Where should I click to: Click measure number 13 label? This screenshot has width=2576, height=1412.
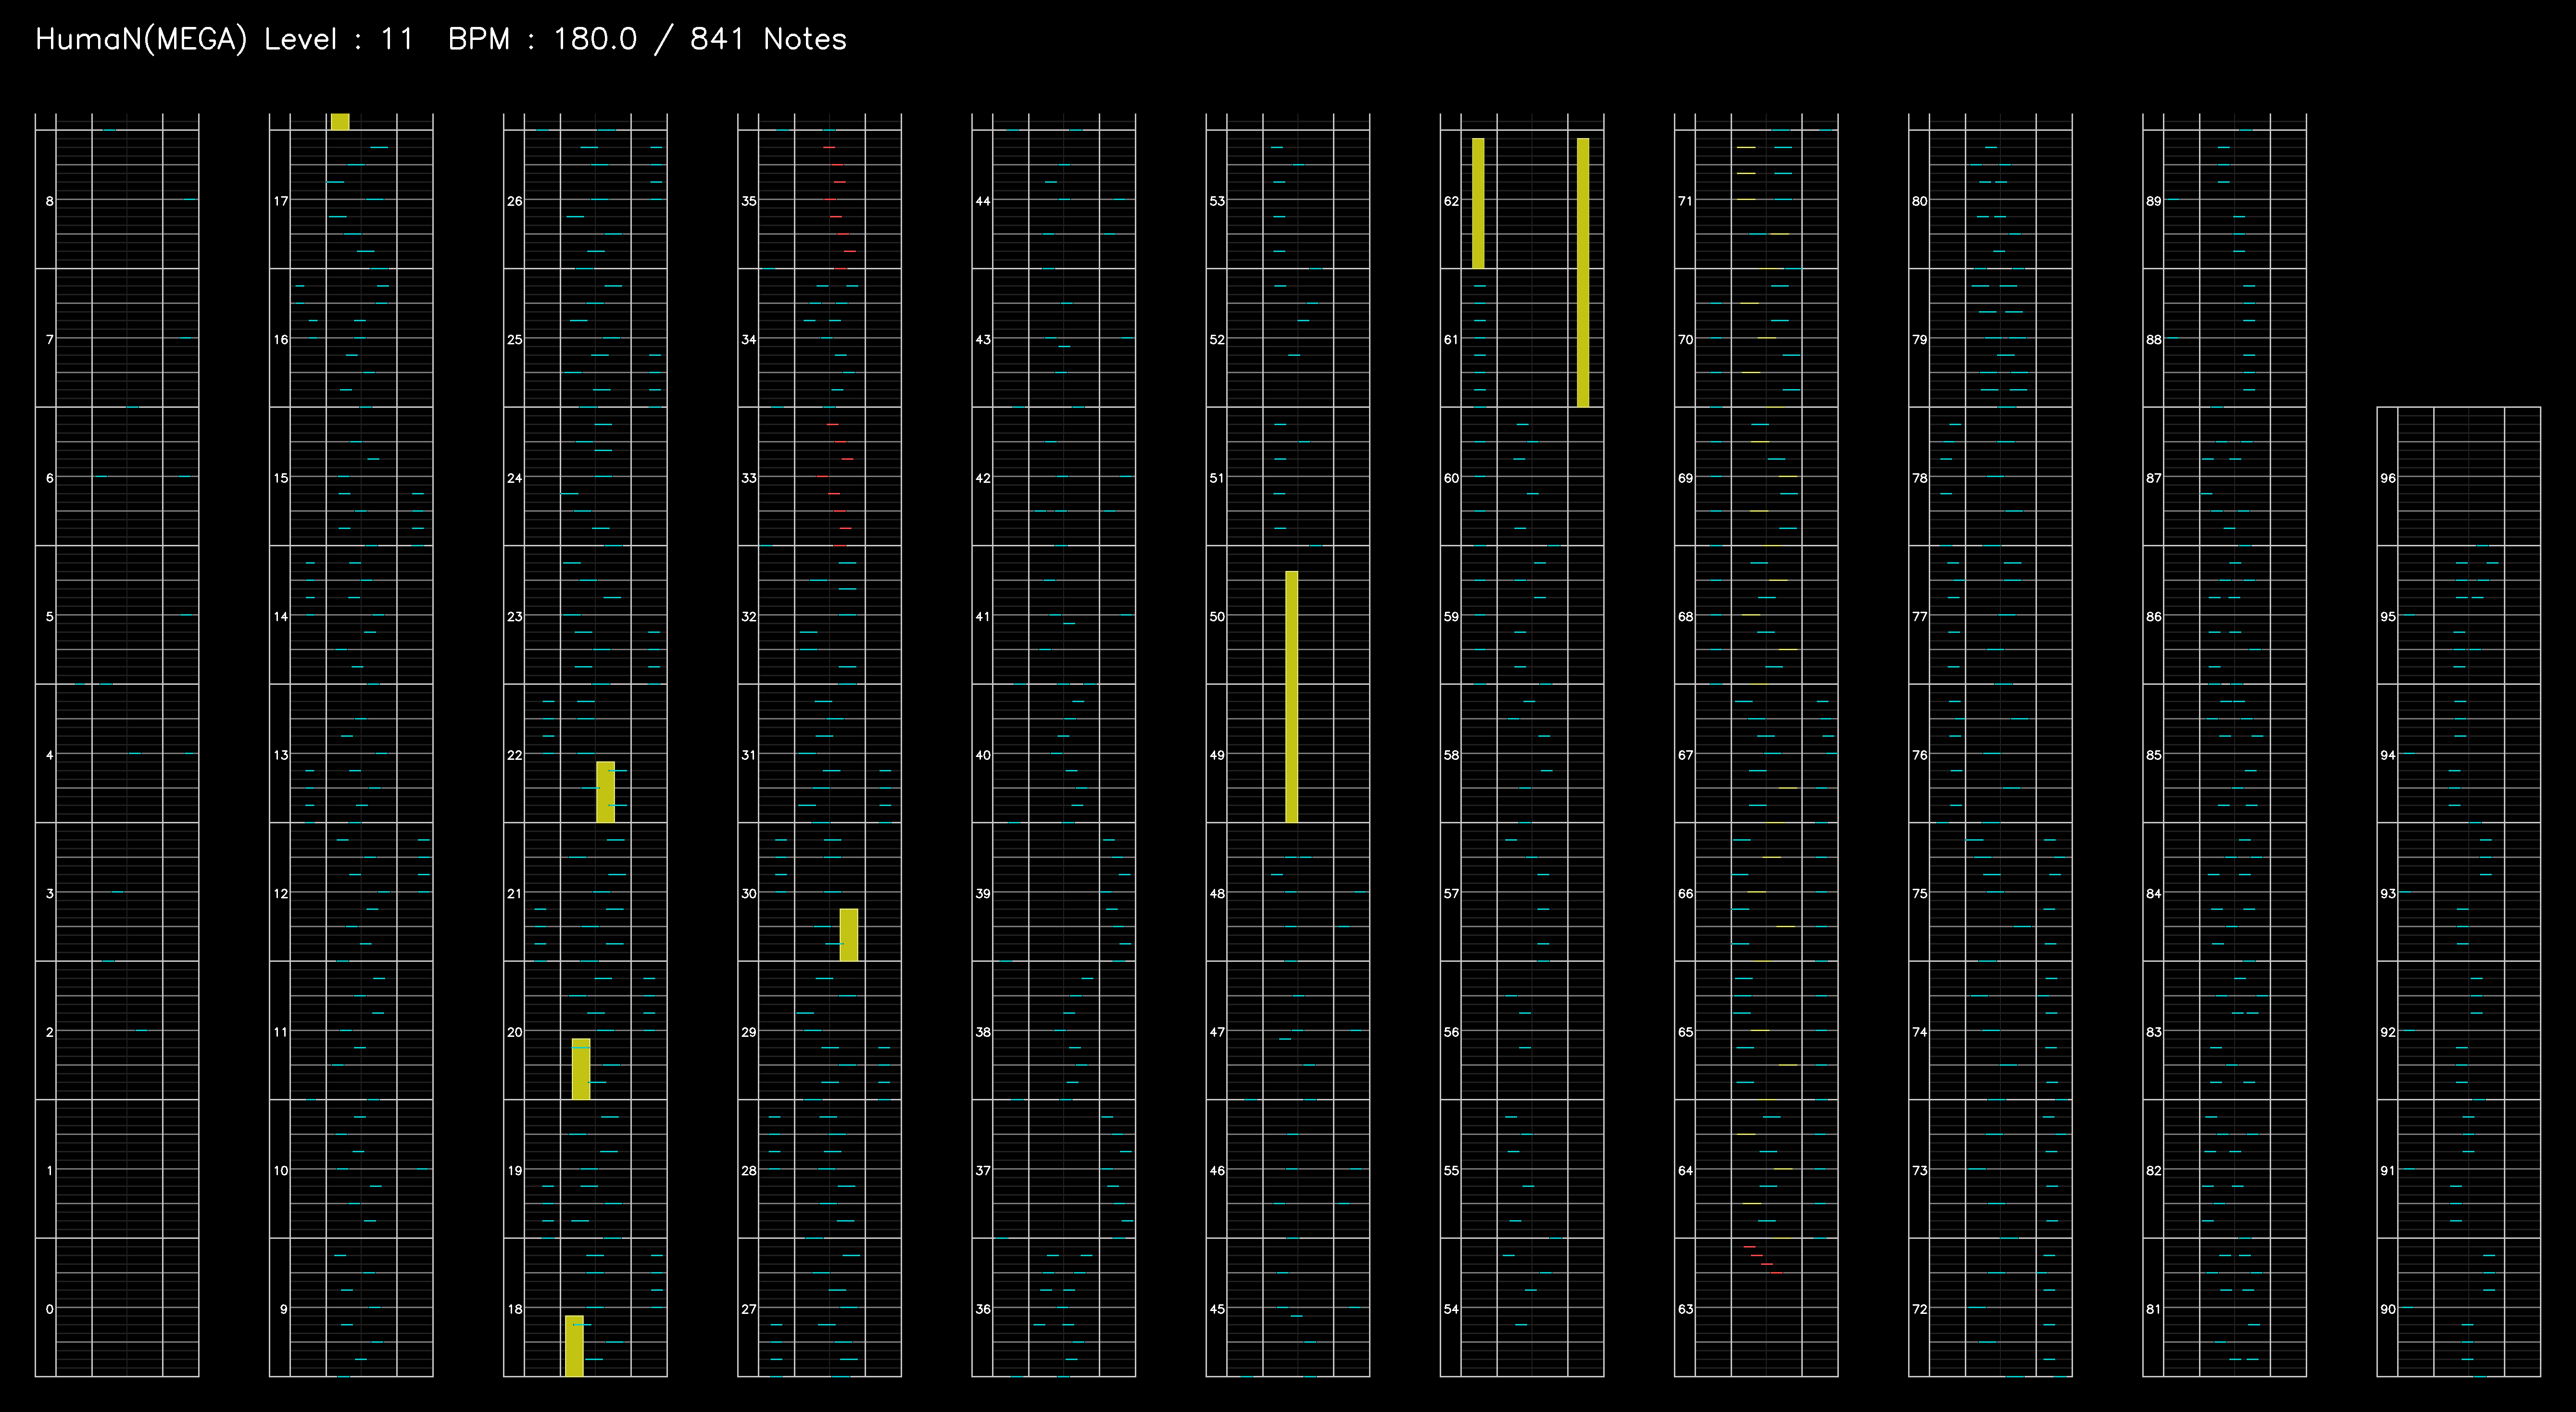[x=281, y=755]
